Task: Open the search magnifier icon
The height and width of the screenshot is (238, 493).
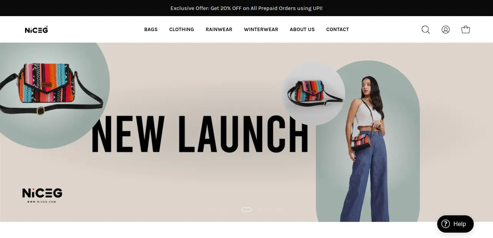Action: pos(426,30)
